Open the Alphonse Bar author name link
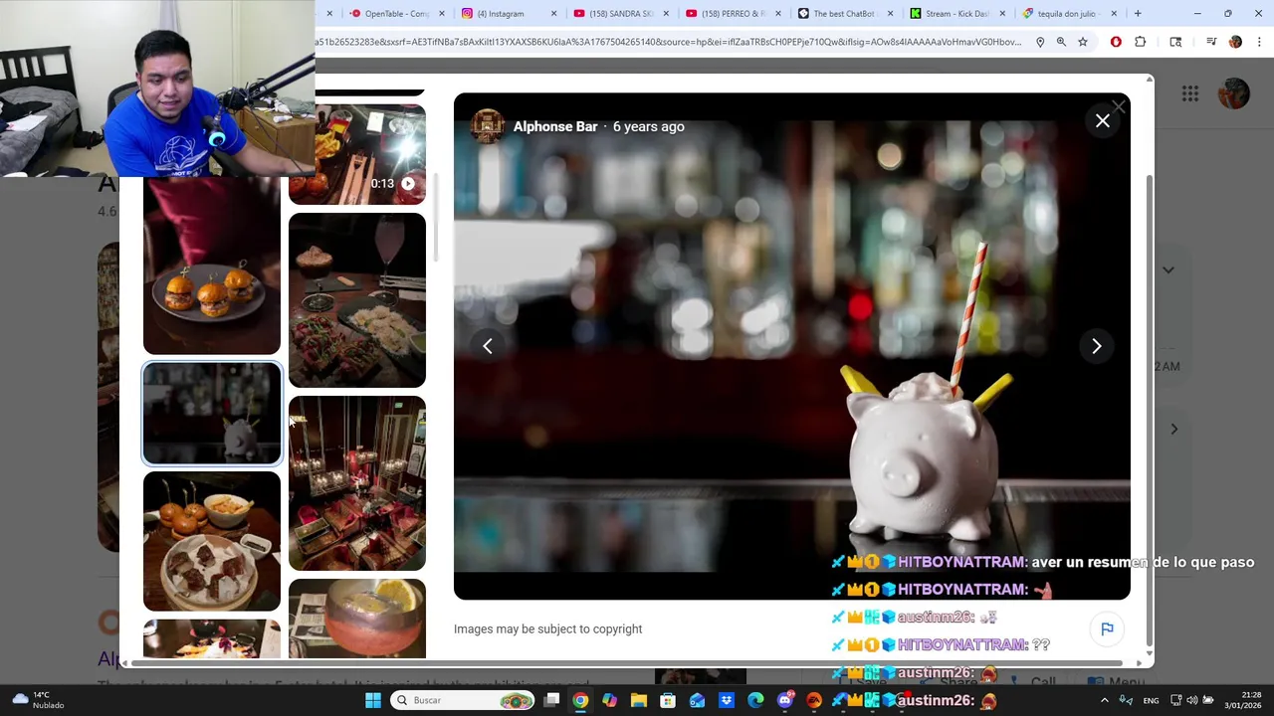The image size is (1274, 716). click(x=555, y=126)
